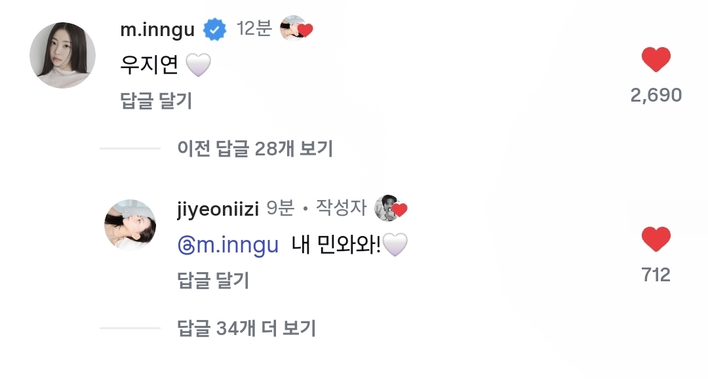Visit the jiyeoniizi username link
Viewport: 708px width, 379px height.
(218, 209)
